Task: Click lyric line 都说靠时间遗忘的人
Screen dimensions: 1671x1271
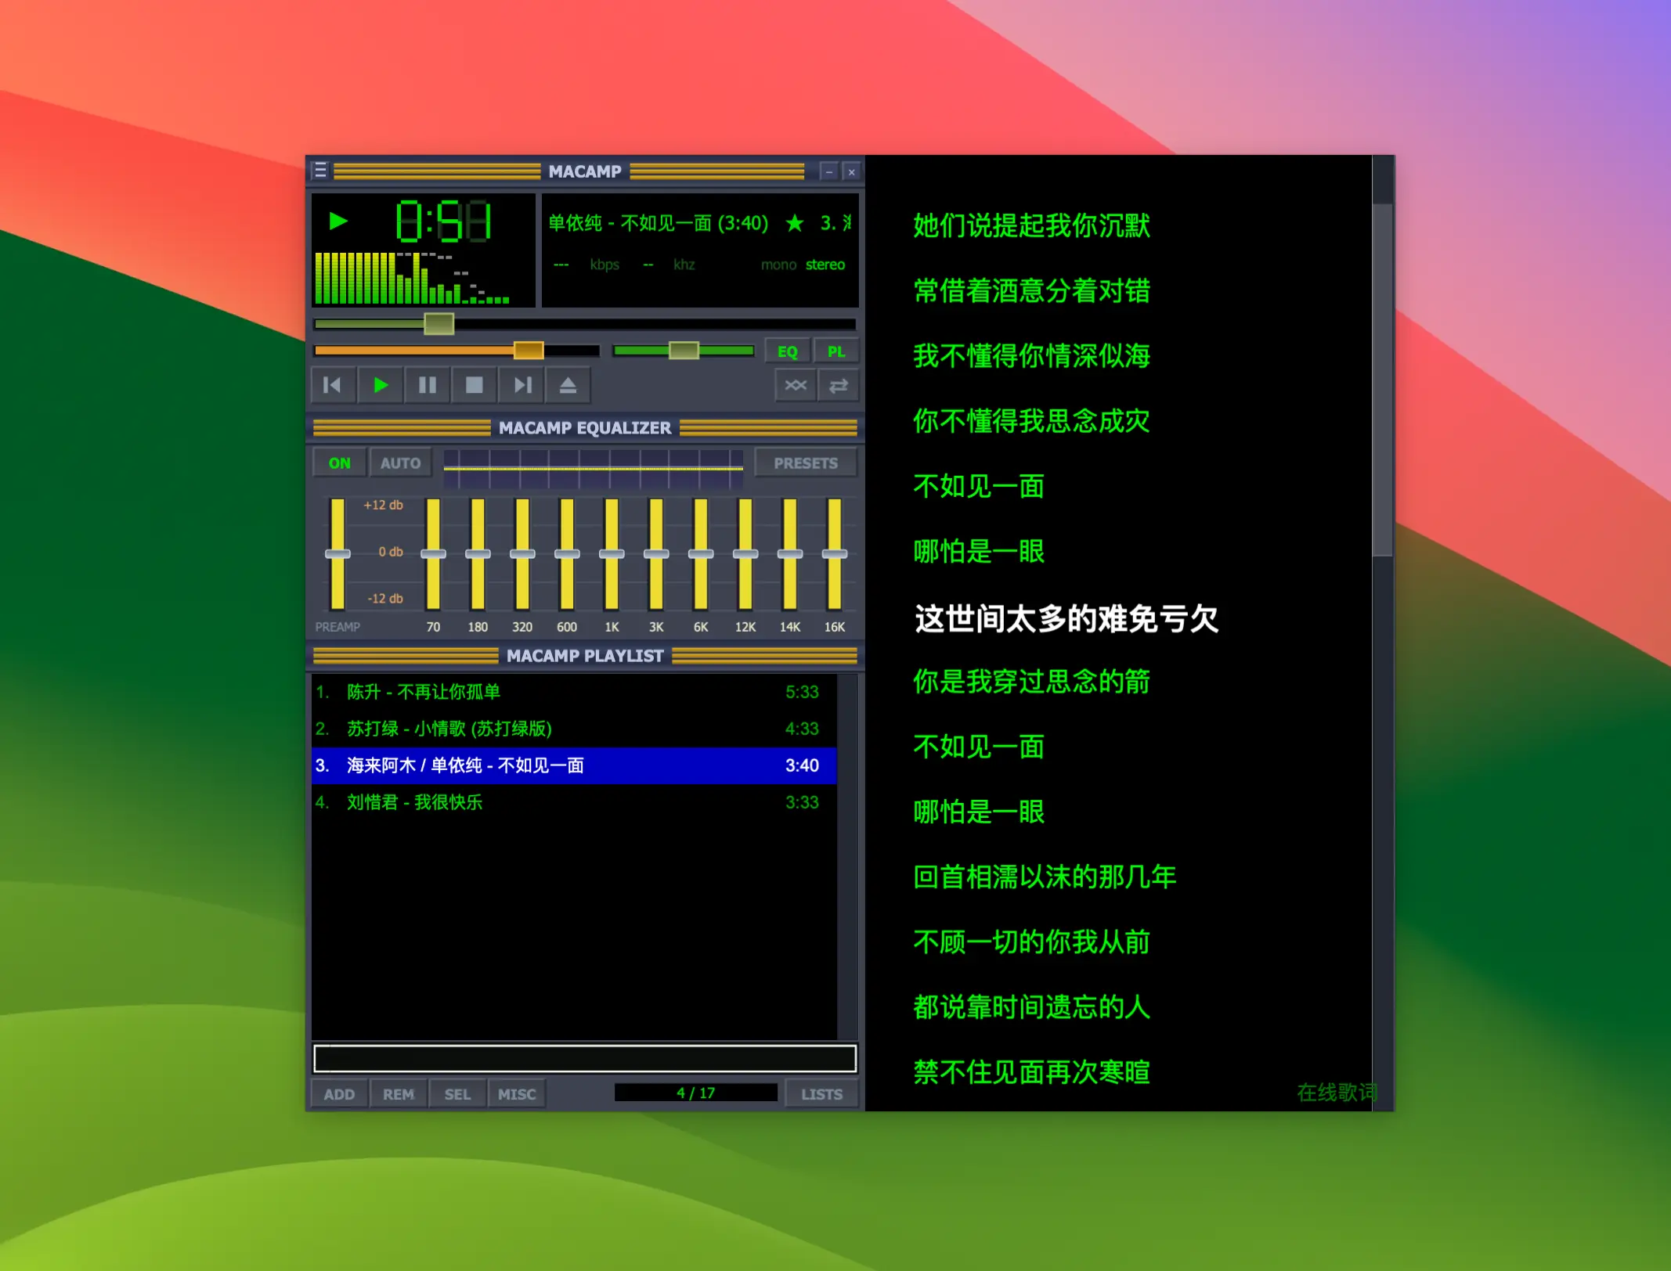Action: coord(1031,1006)
